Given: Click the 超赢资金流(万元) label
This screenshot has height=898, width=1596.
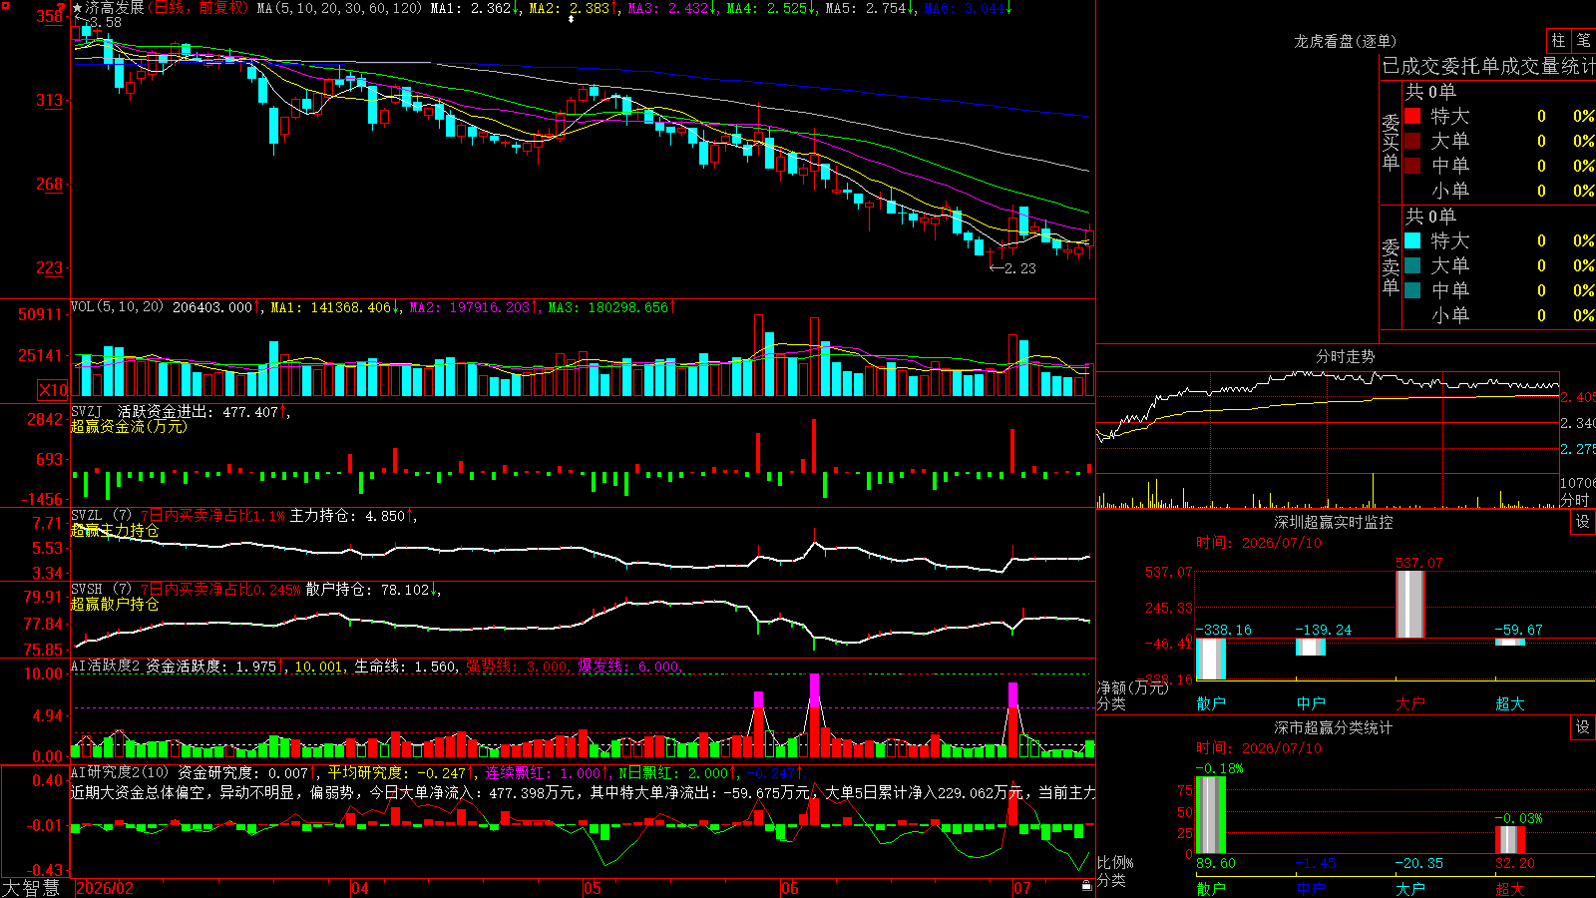Looking at the screenshot, I should (129, 426).
